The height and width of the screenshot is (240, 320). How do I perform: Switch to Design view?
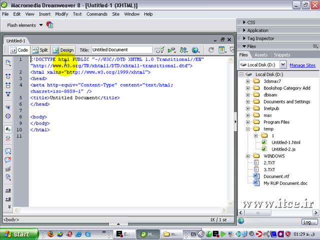pyautogui.click(x=63, y=50)
